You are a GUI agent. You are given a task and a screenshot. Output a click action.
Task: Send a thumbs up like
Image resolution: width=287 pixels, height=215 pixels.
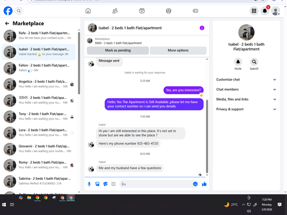204,184
